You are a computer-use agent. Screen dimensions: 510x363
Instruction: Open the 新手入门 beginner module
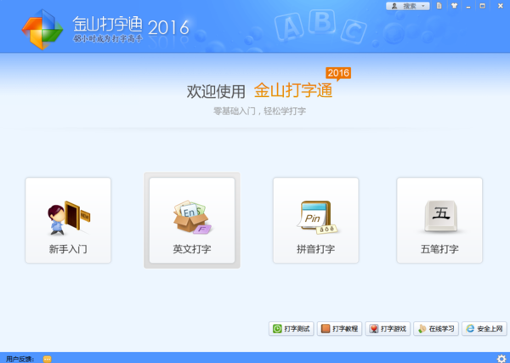click(x=68, y=220)
